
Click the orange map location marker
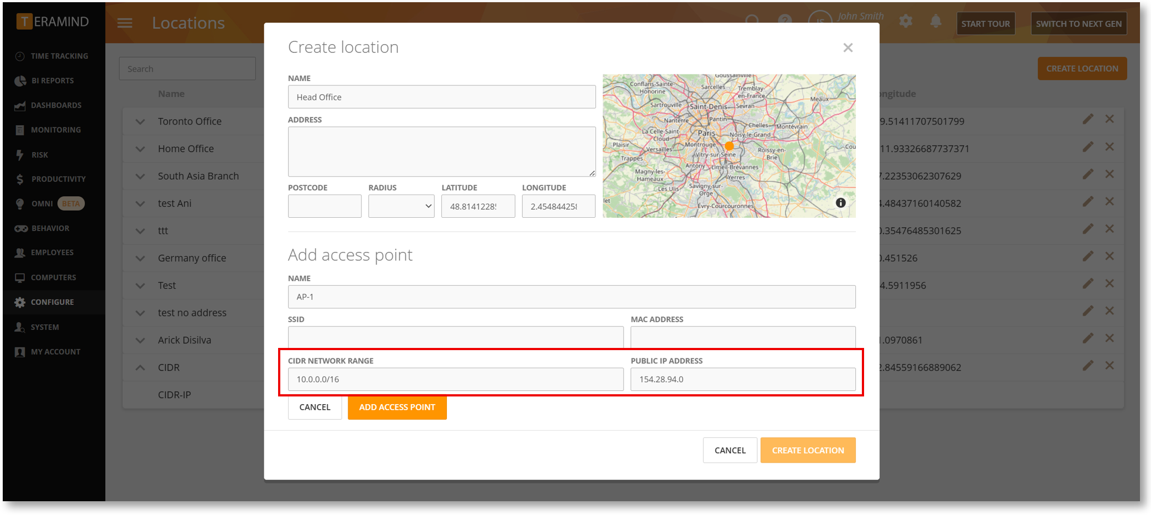click(x=729, y=146)
